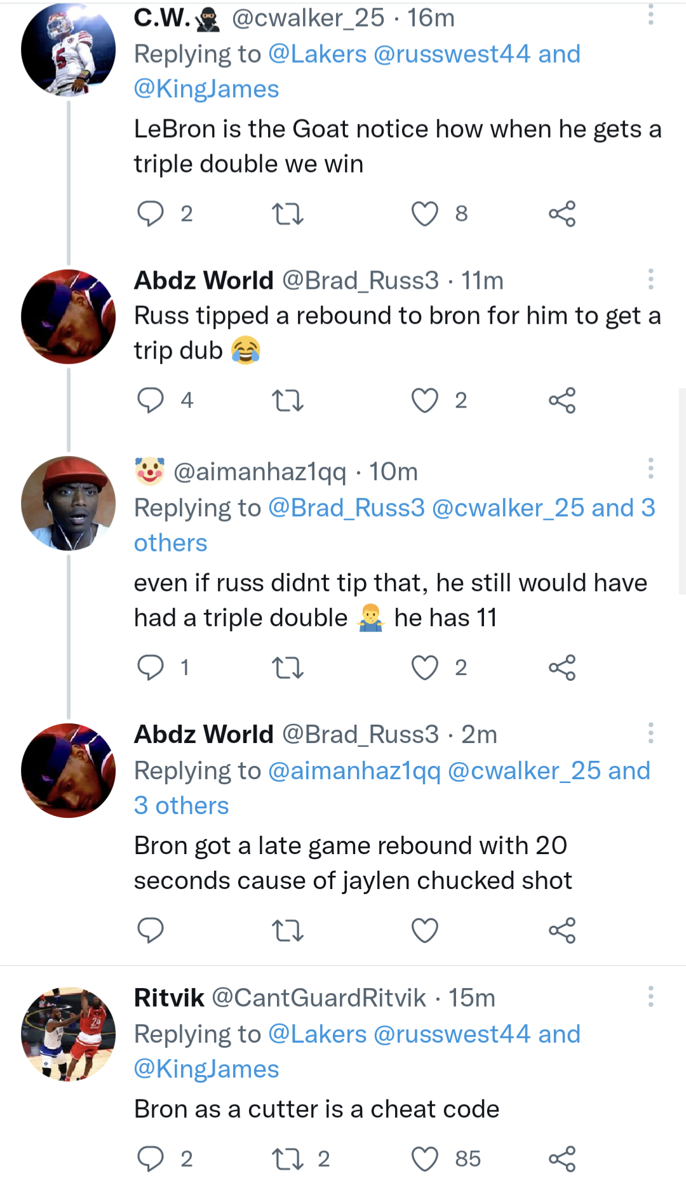Open more options menu on @aimanhaz1qq's tweet

(650, 468)
